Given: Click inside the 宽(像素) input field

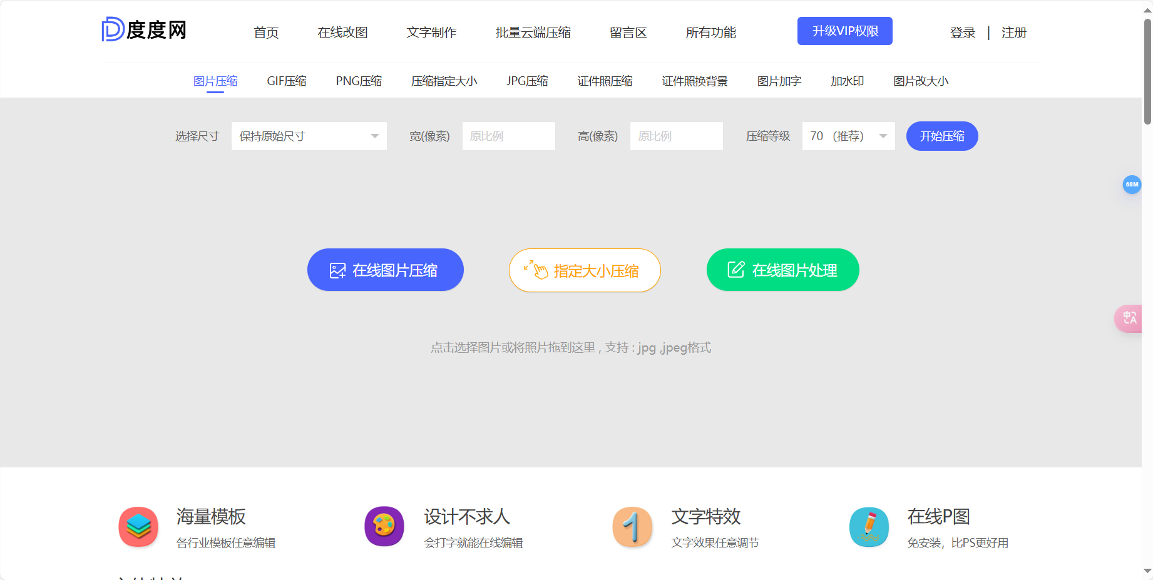Looking at the screenshot, I should [508, 136].
